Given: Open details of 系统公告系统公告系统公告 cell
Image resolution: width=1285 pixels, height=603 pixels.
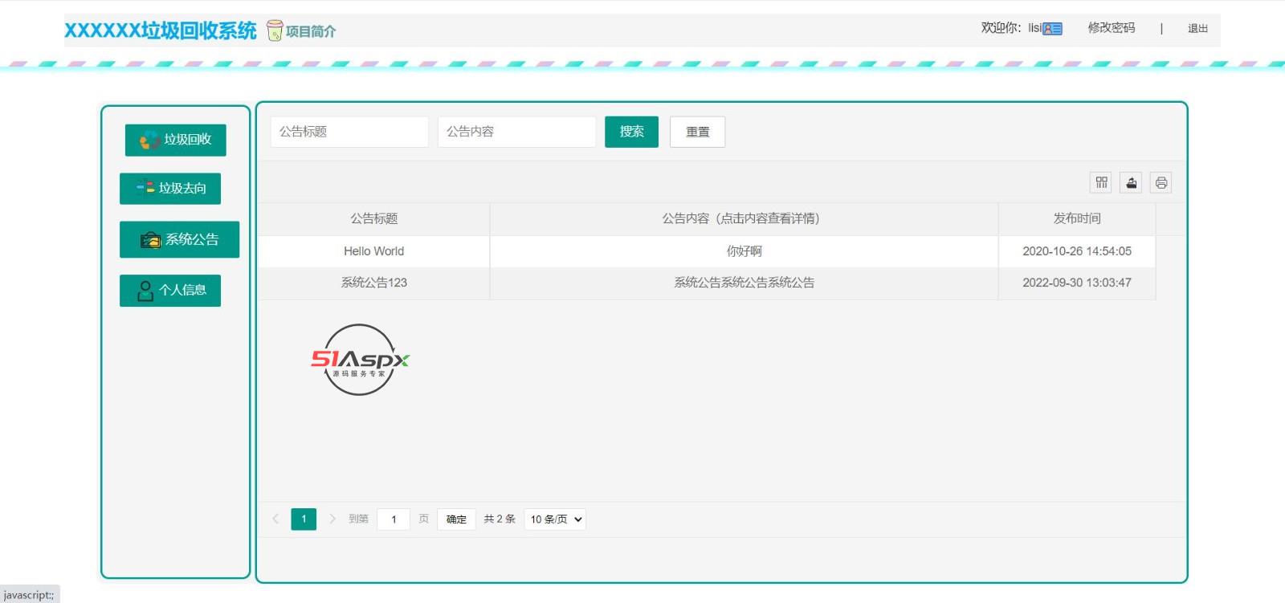Looking at the screenshot, I should point(744,283).
